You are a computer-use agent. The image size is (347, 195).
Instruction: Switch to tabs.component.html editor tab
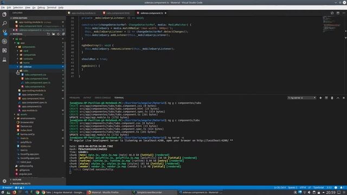[x=118, y=13]
